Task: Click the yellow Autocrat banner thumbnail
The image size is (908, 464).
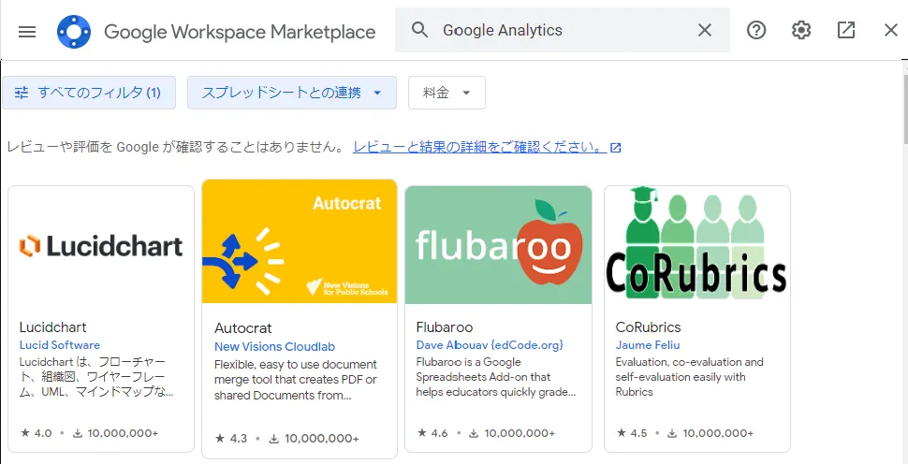Action: tap(300, 241)
